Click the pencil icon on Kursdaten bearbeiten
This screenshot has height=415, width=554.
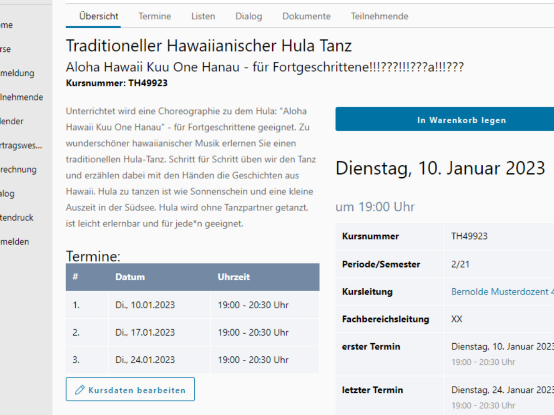(81, 389)
